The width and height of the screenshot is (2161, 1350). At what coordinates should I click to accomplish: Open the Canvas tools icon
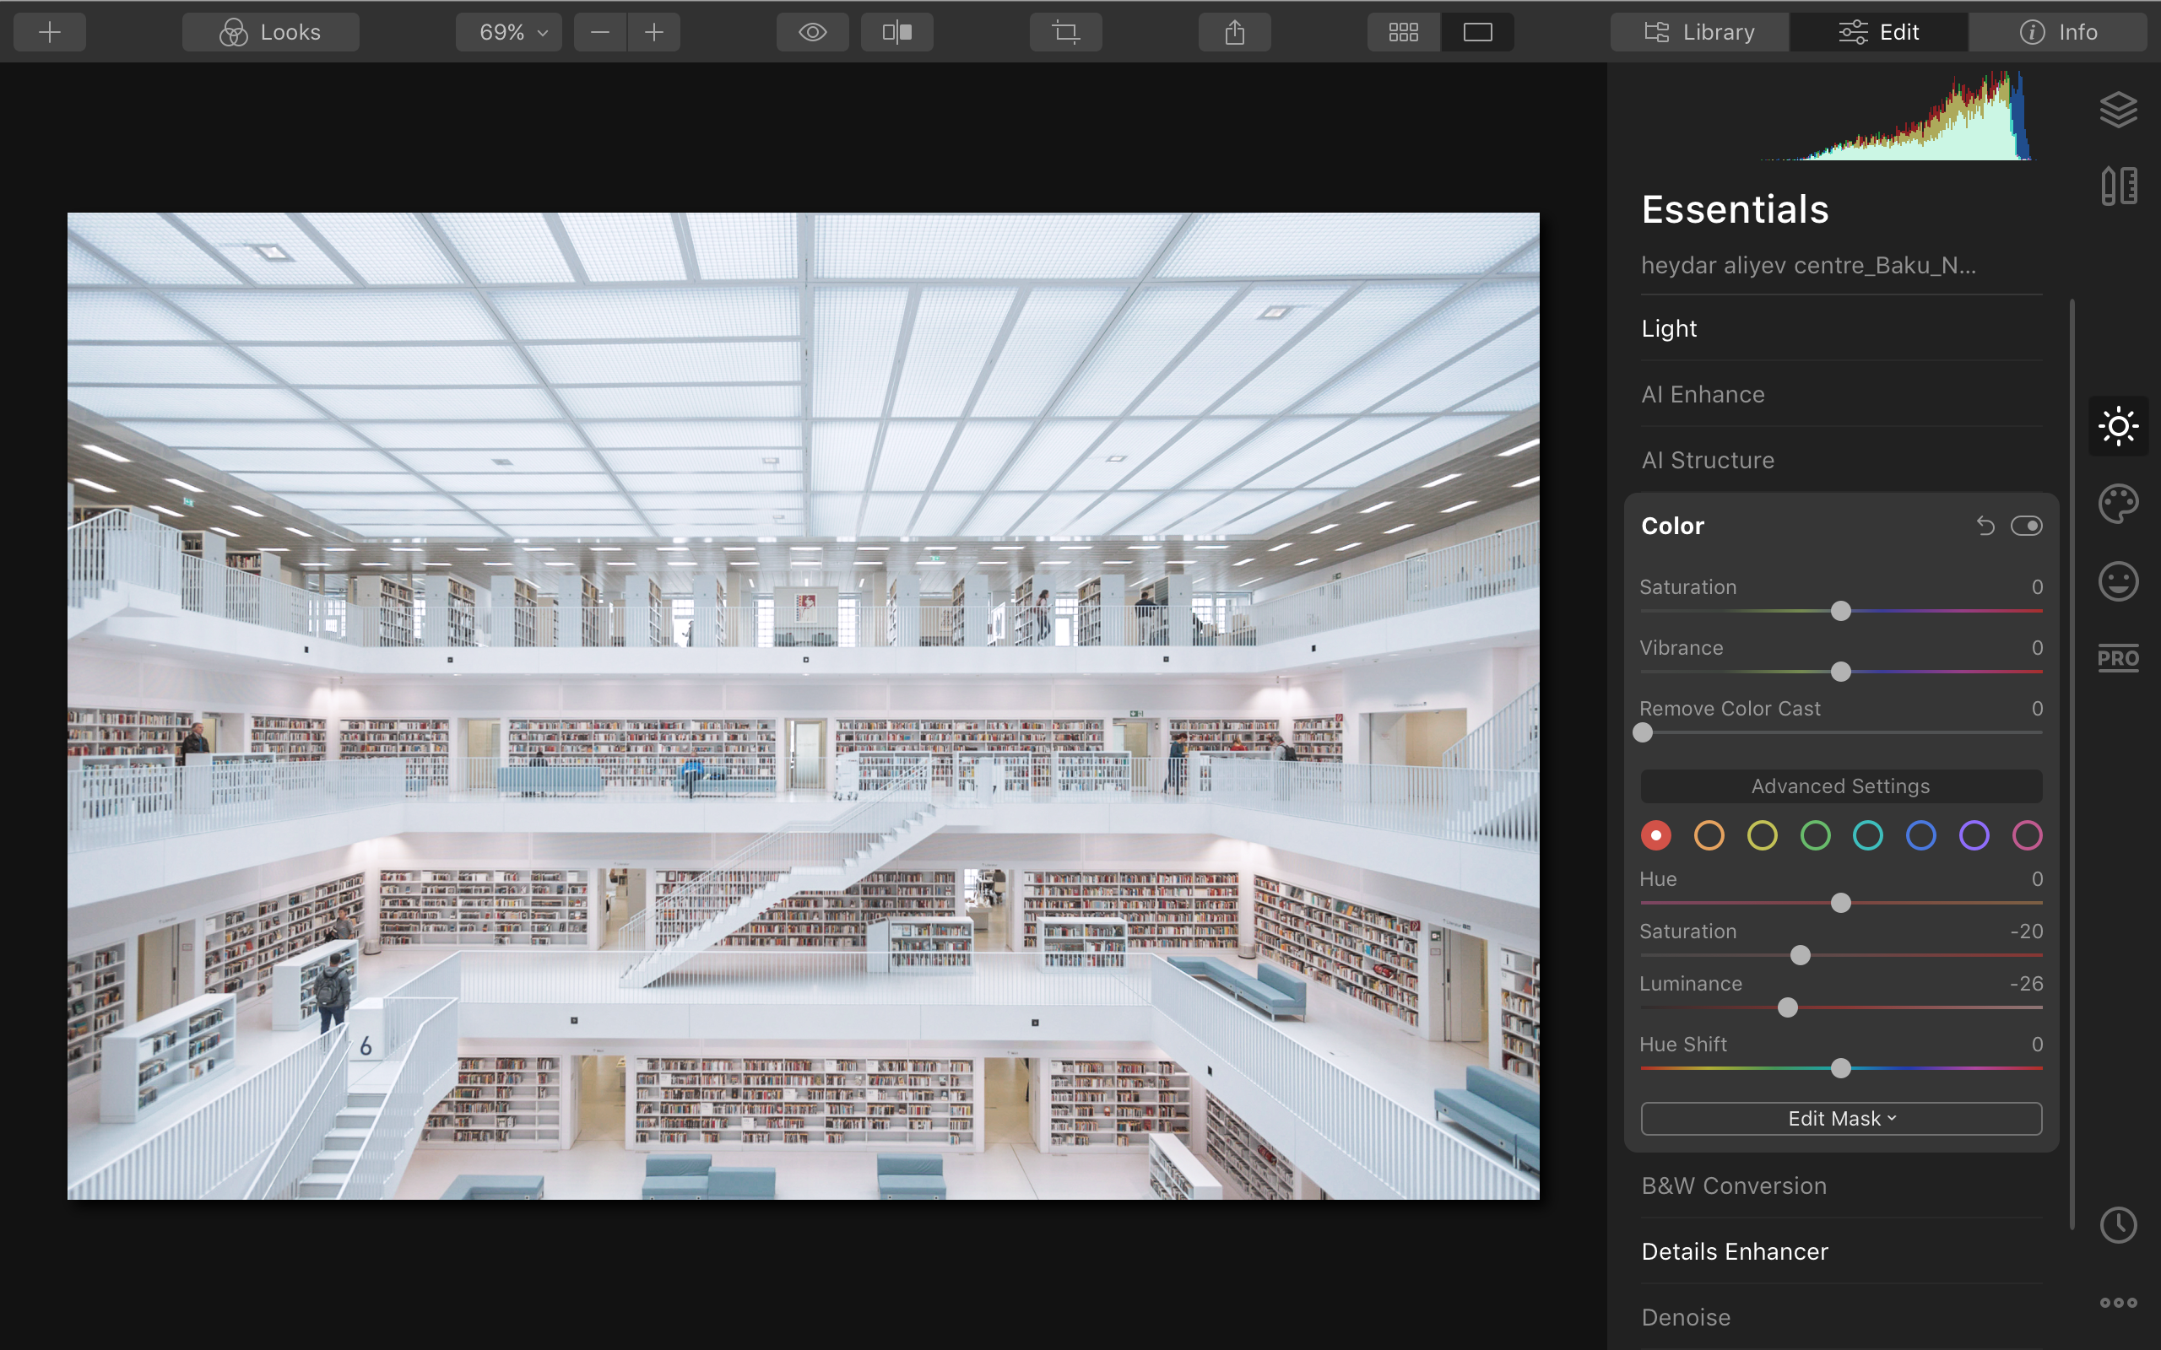(x=2118, y=186)
